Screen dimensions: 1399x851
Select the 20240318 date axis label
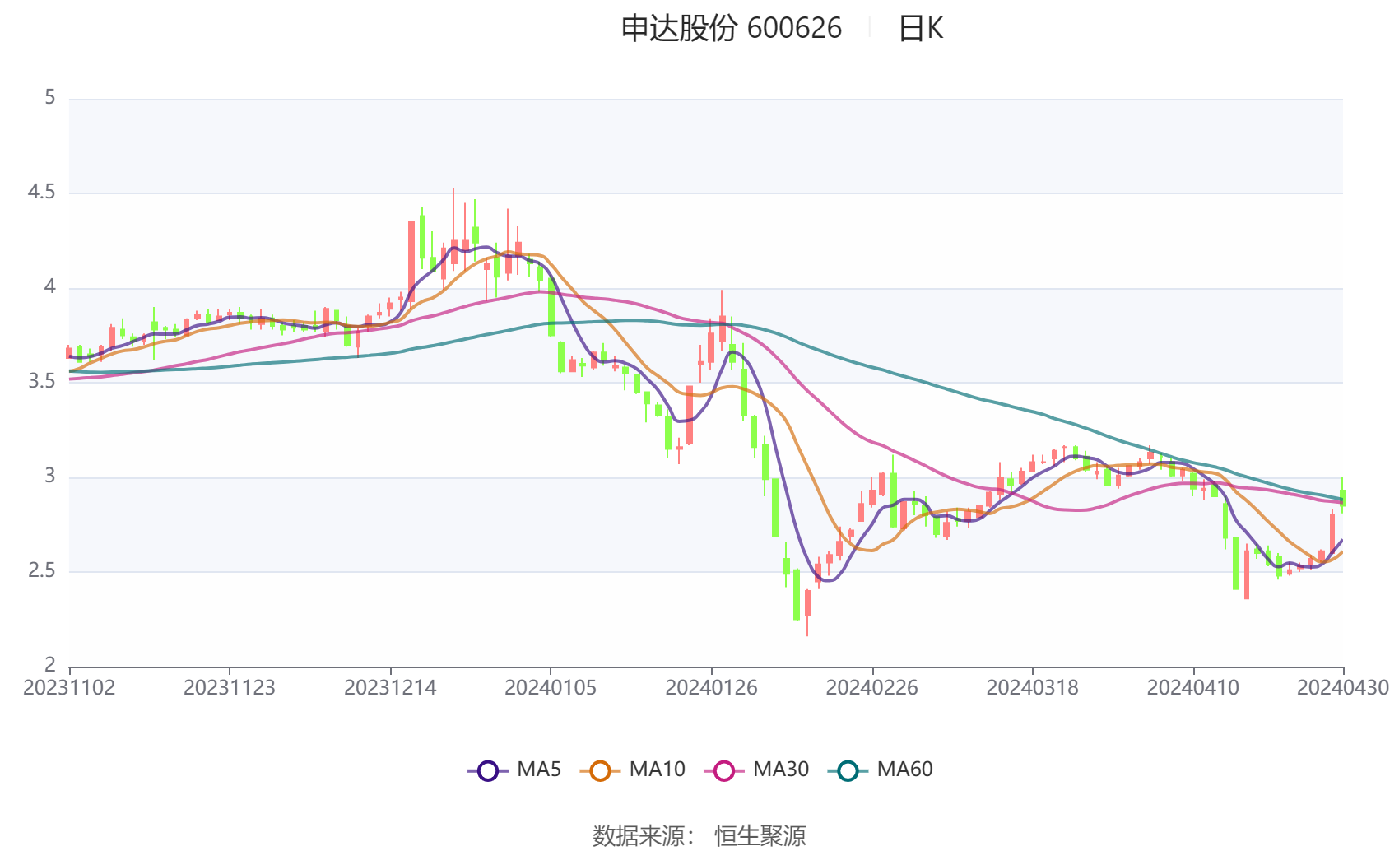coord(1032,687)
